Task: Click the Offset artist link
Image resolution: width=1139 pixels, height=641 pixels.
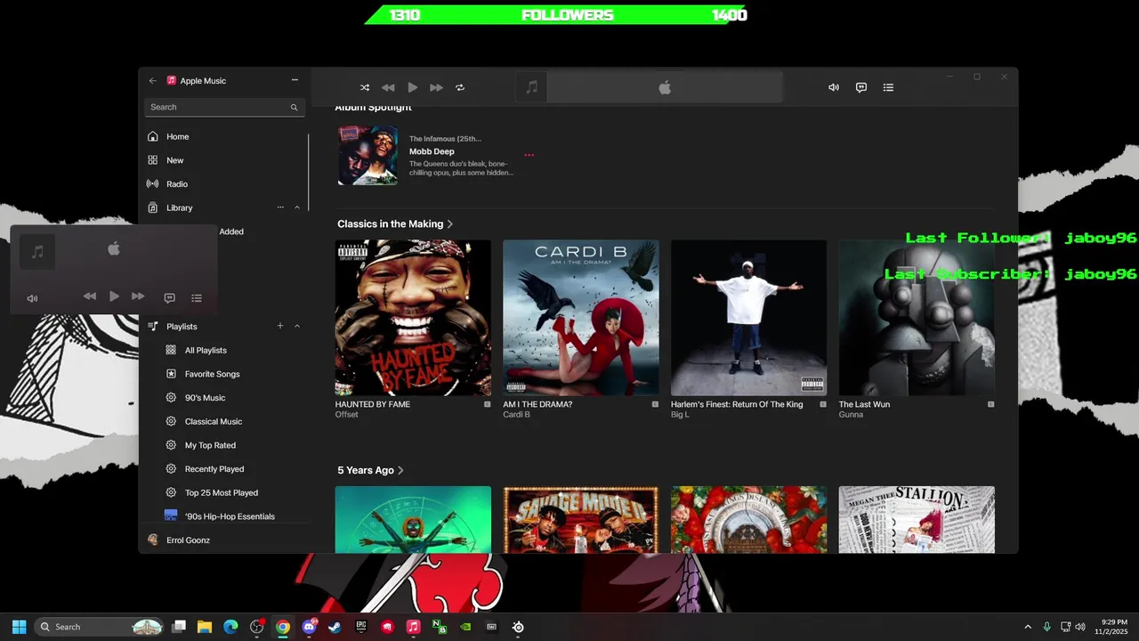Action: 347,415
